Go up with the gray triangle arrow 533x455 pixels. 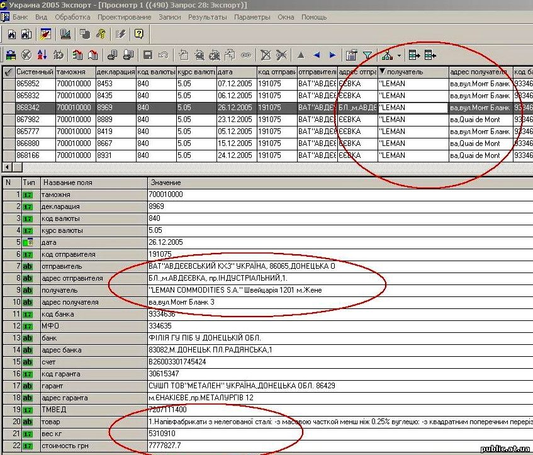coord(301,55)
